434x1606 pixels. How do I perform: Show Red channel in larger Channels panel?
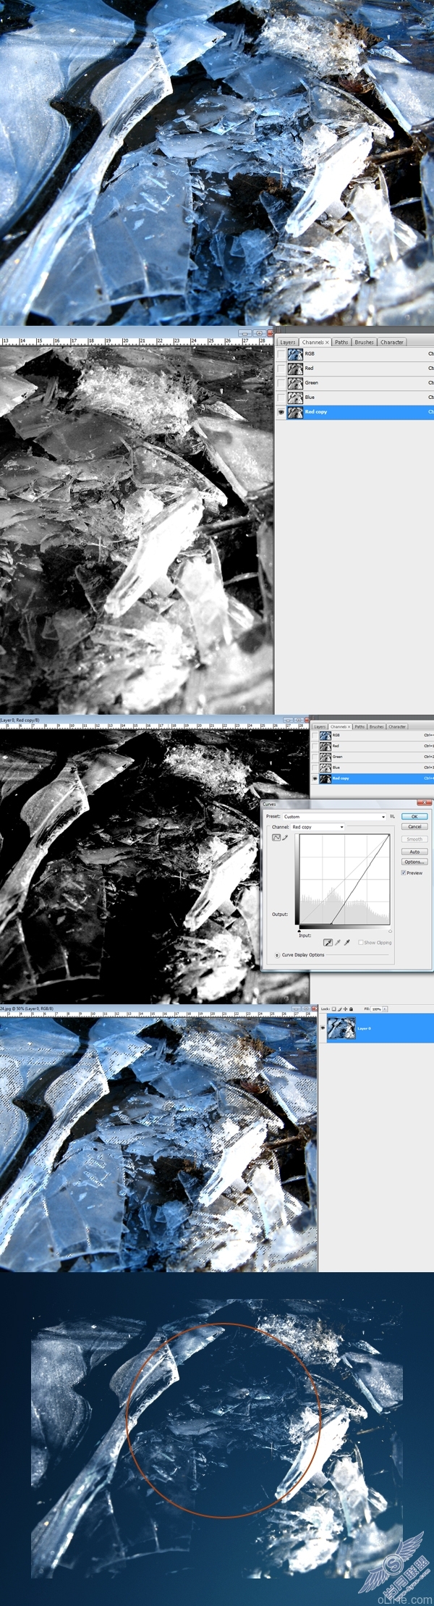(x=281, y=369)
